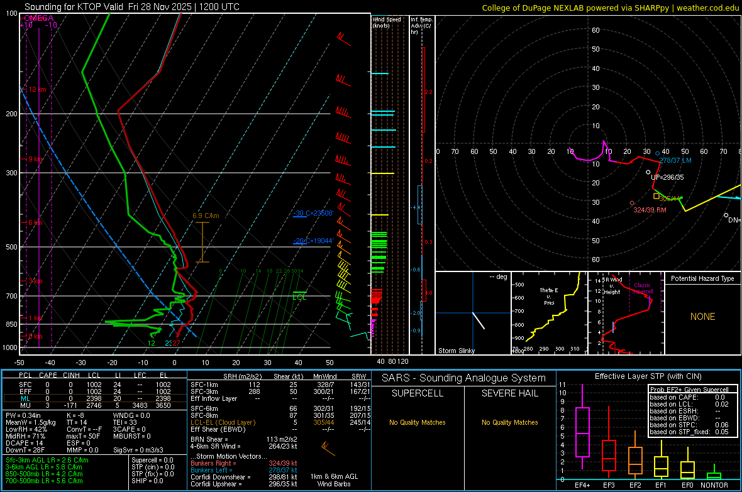This screenshot has width=742, height=492.
Task: Click the SUPERCELL column header
Action: click(418, 393)
